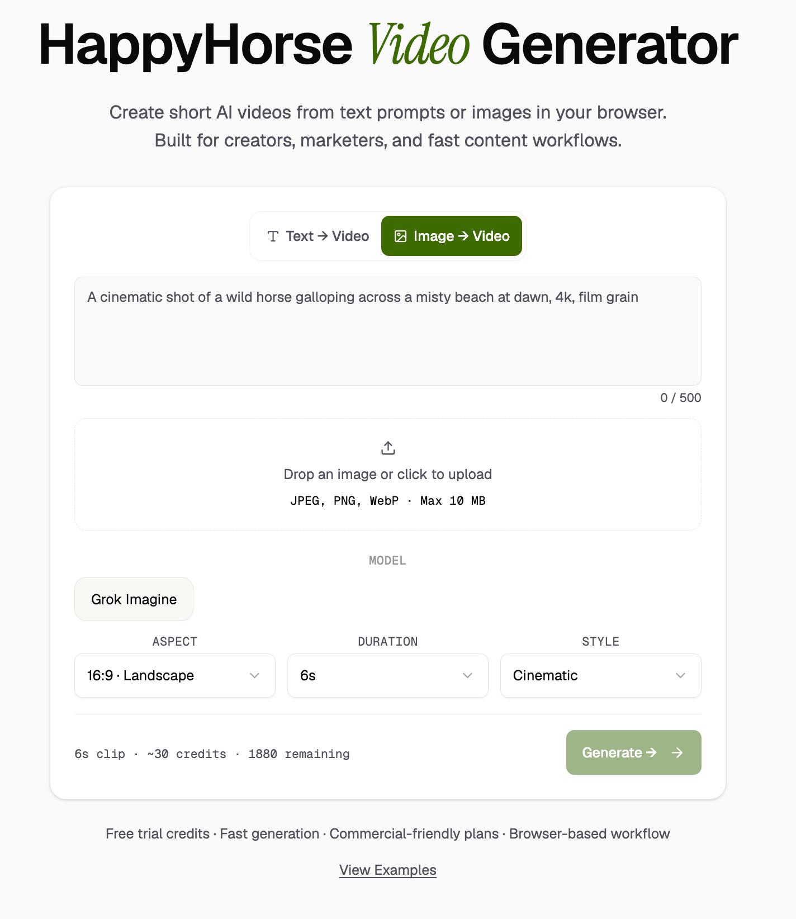The width and height of the screenshot is (796, 919).
Task: Open the 6s duration dropdown
Action: click(x=387, y=675)
